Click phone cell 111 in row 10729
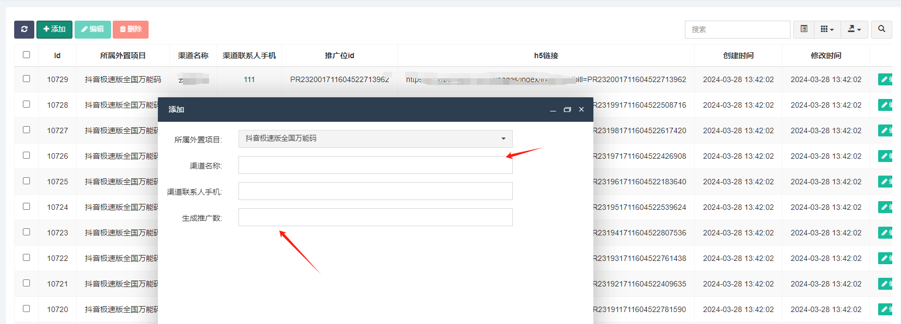901x324 pixels. pos(249,79)
